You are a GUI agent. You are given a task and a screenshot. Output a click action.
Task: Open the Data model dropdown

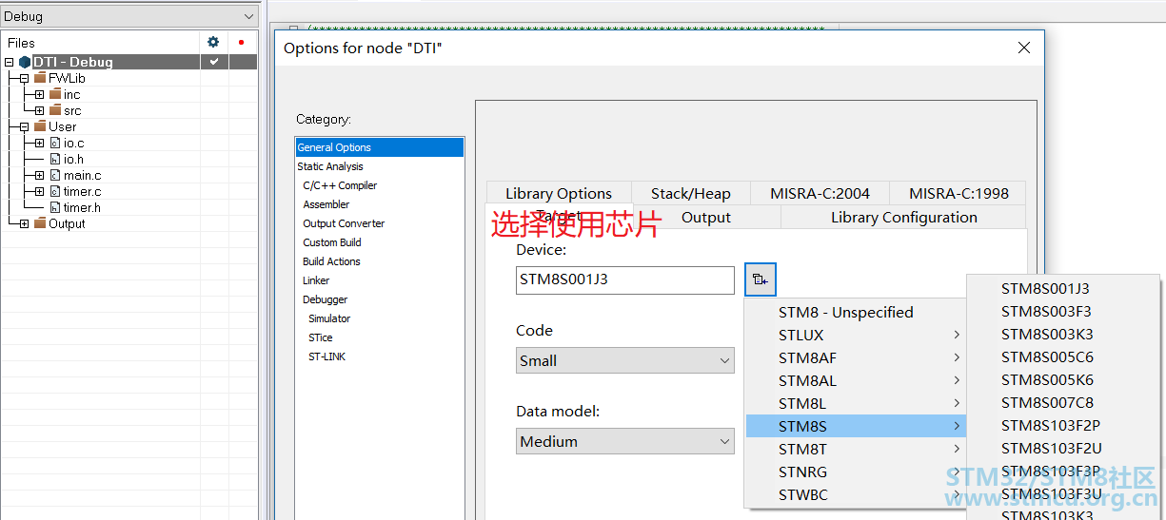click(625, 441)
